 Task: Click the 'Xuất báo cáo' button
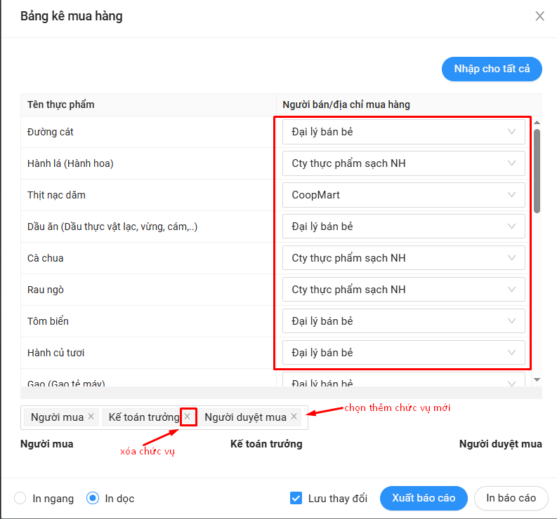point(424,498)
